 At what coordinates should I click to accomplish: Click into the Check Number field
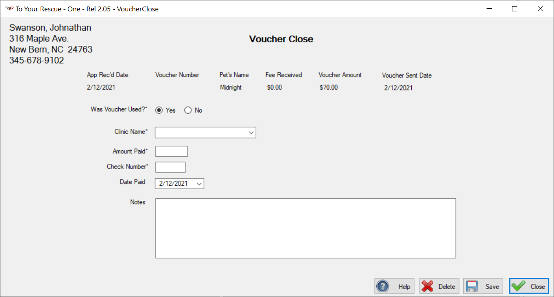170,167
